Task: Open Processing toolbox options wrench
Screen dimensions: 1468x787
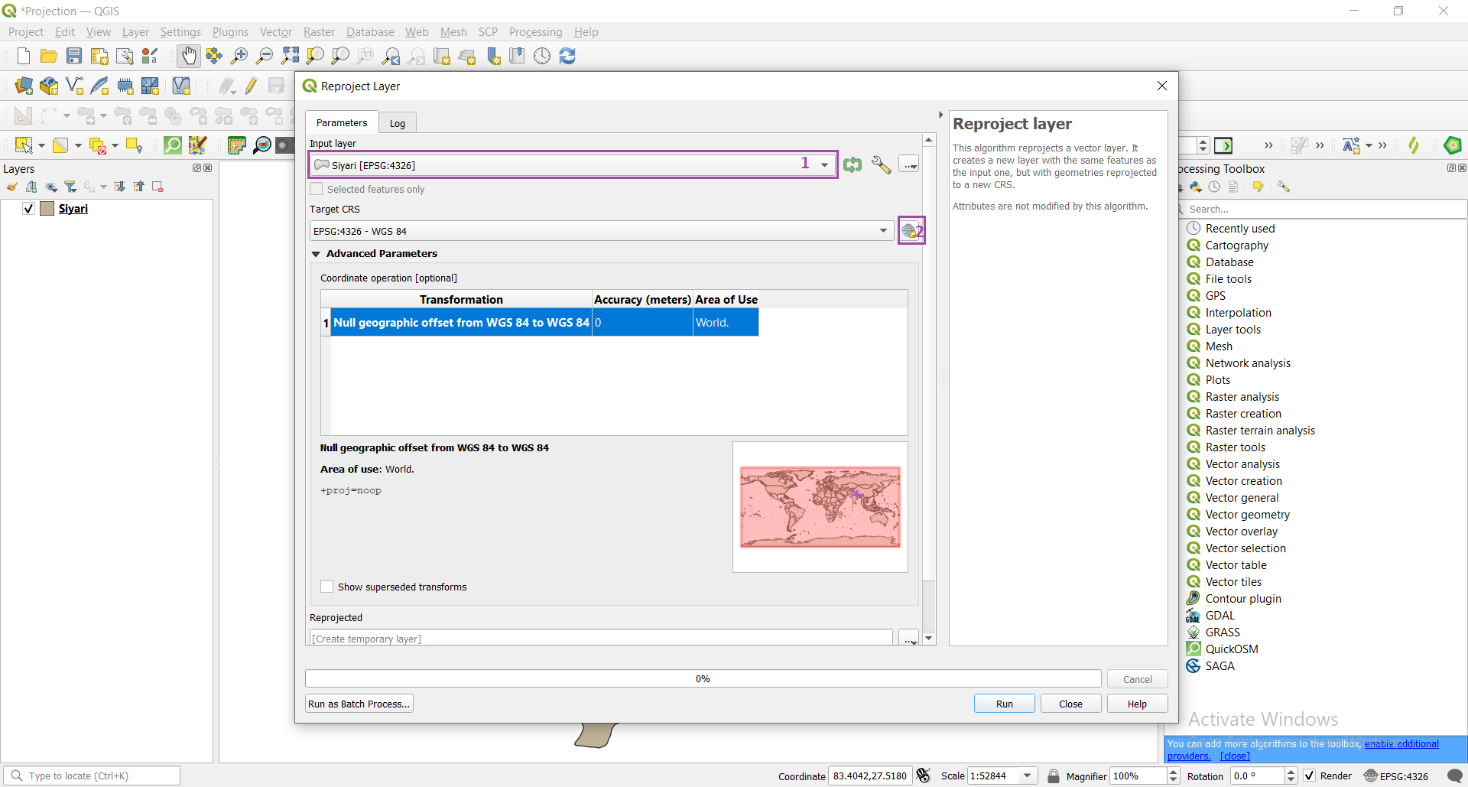Action: tap(1284, 187)
